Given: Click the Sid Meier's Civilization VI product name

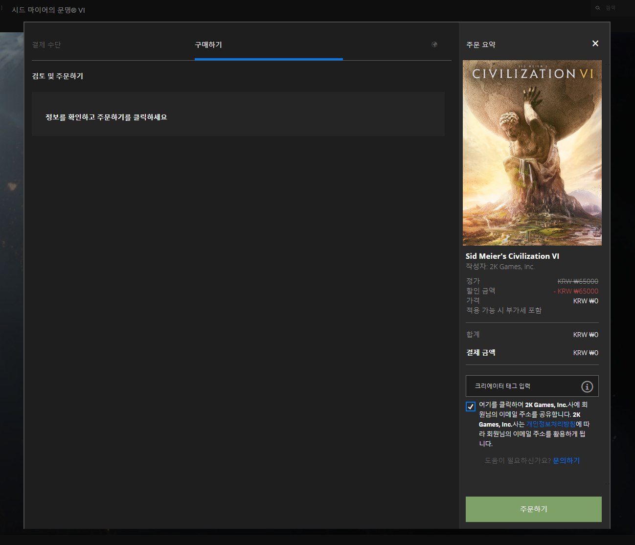Looking at the screenshot, I should pos(512,256).
